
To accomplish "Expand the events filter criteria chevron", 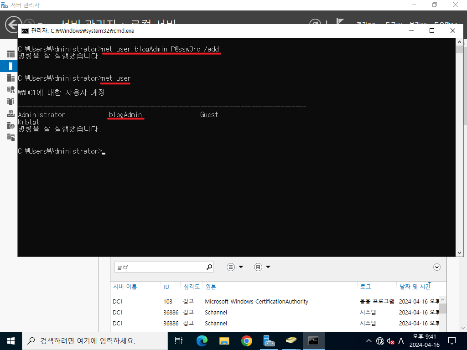I will click(x=436, y=267).
